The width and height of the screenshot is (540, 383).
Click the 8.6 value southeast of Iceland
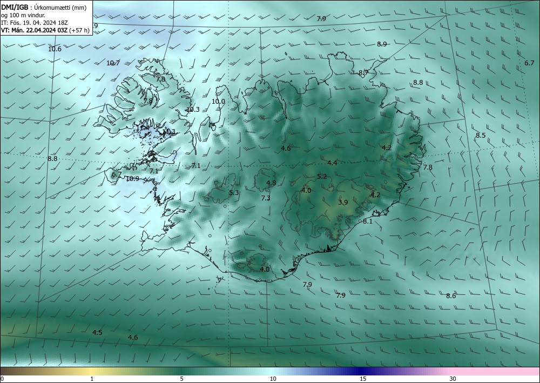451,295
